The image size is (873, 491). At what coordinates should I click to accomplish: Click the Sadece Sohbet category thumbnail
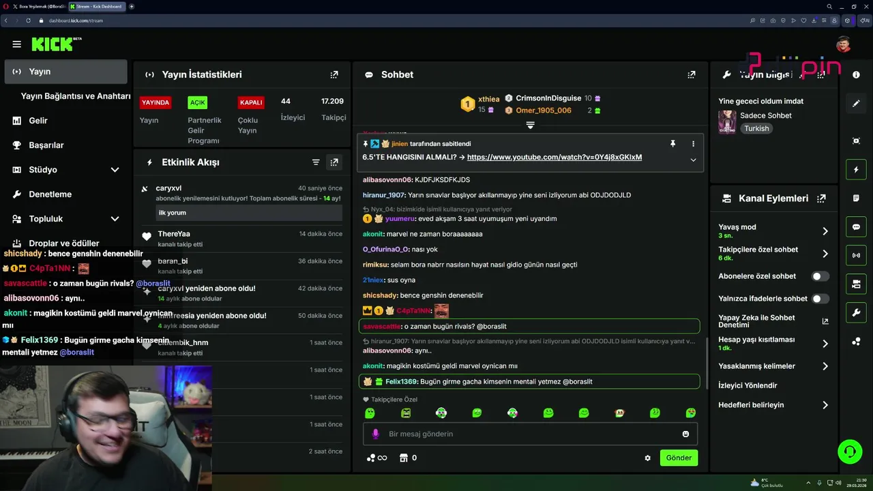727,122
